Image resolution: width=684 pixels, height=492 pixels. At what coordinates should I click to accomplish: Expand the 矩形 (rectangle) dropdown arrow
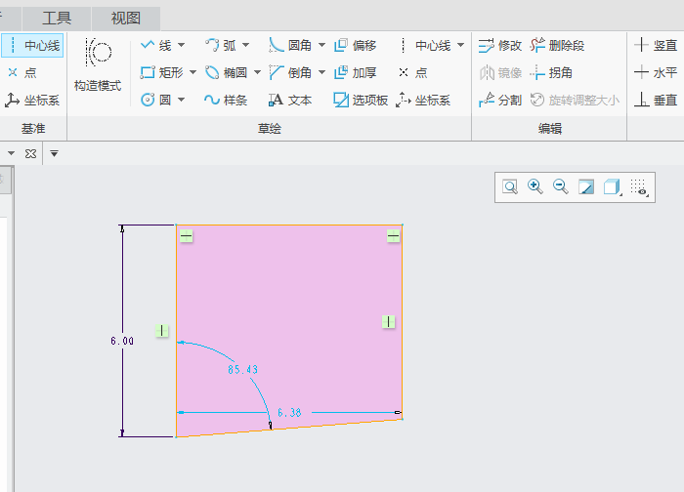(192, 72)
